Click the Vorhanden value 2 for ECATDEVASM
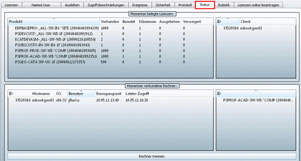 click(x=102, y=39)
